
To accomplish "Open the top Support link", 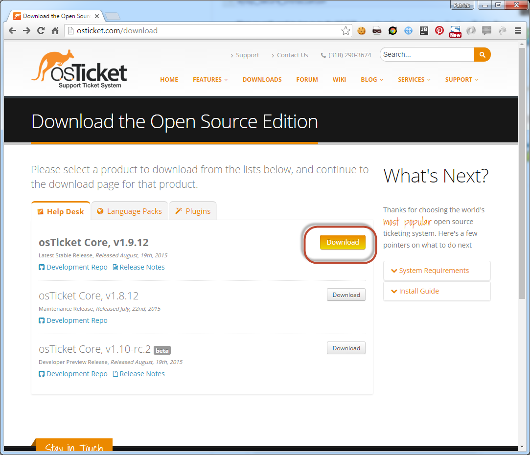I will click(x=247, y=55).
